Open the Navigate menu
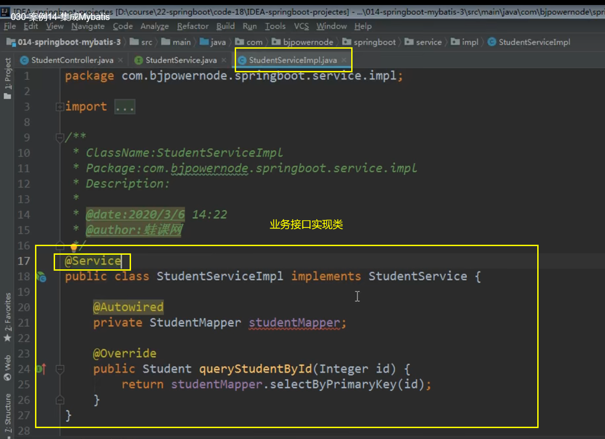 (x=88, y=26)
